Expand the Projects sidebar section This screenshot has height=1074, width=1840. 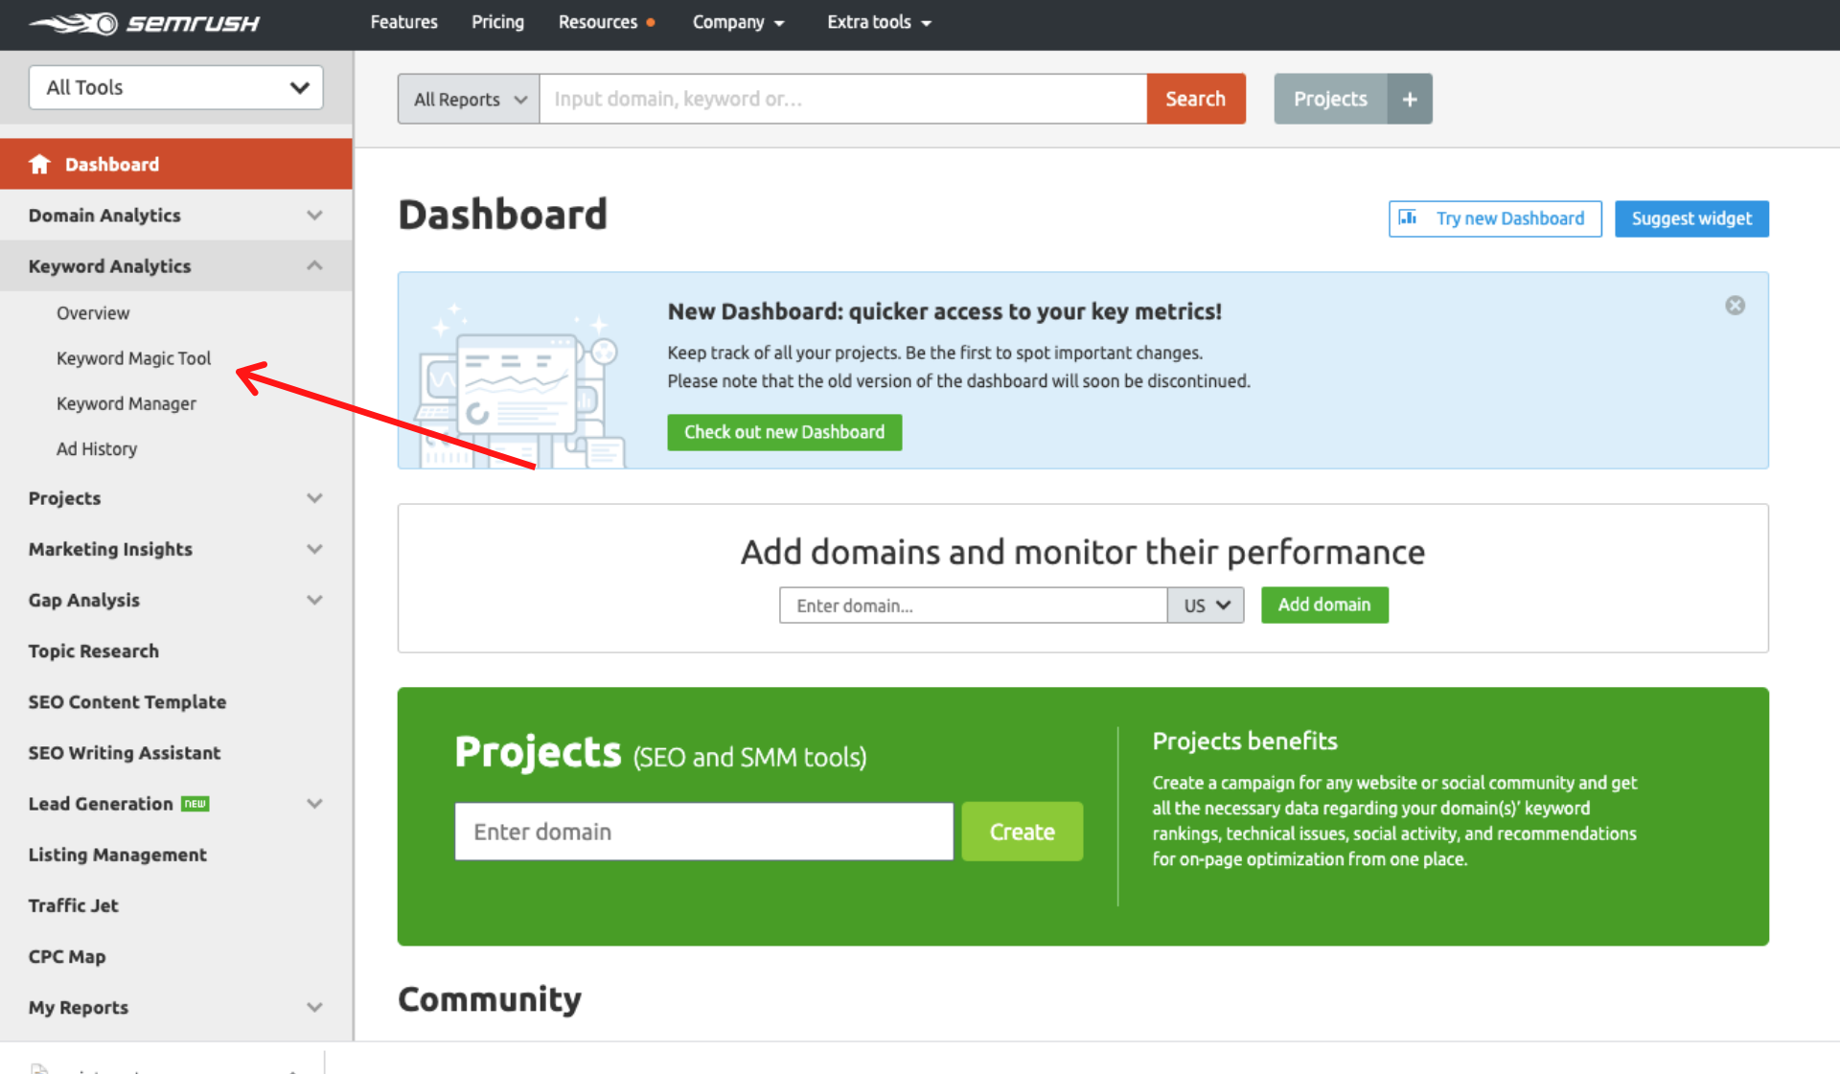pyautogui.click(x=314, y=498)
